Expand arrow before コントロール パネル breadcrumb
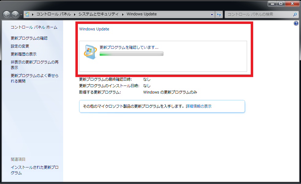Screen dimensions: 301x184 [33, 14]
